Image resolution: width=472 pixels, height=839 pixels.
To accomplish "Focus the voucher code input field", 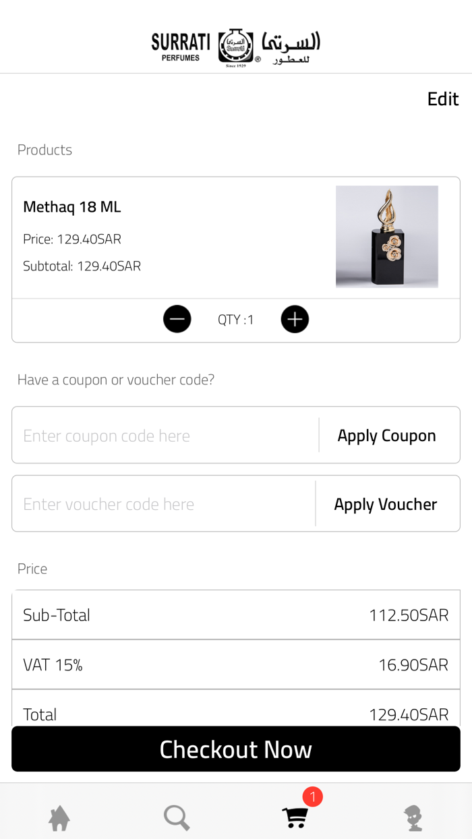I will (164, 504).
